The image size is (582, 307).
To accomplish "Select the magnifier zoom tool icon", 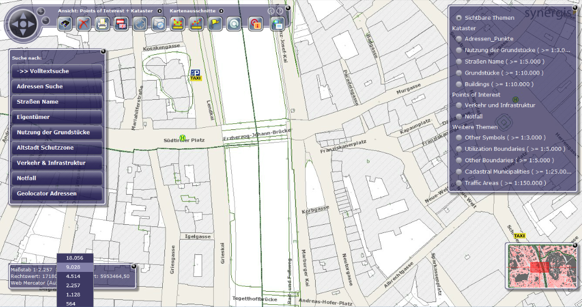I will (234, 24).
